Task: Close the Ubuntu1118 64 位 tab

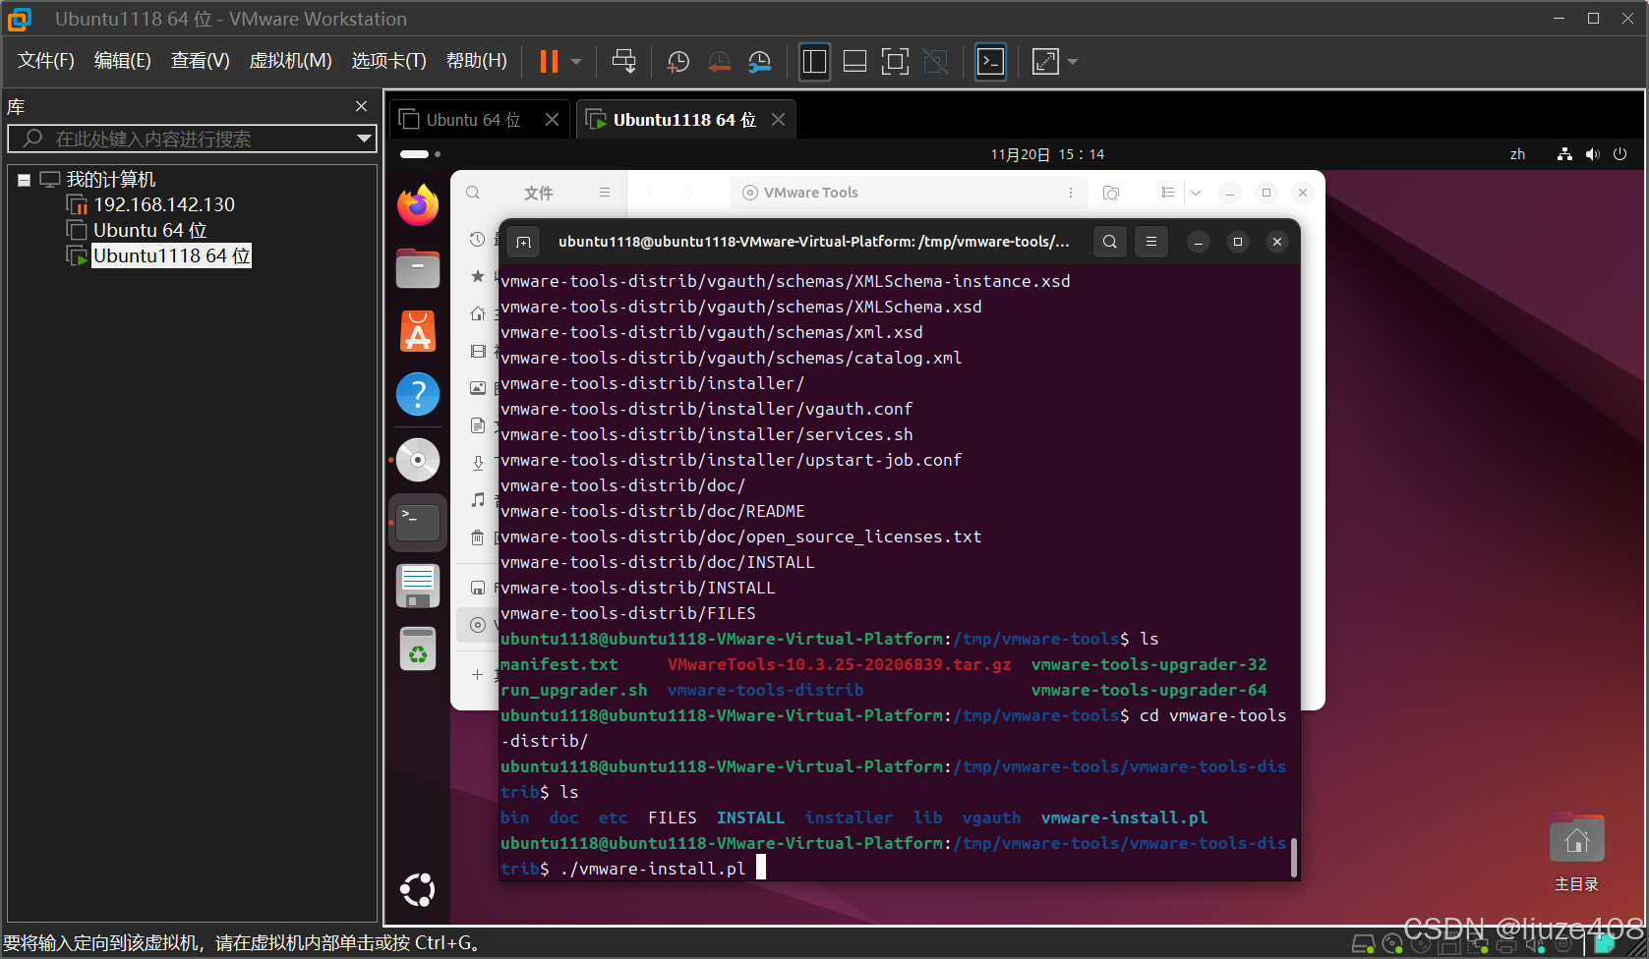Action: [778, 119]
